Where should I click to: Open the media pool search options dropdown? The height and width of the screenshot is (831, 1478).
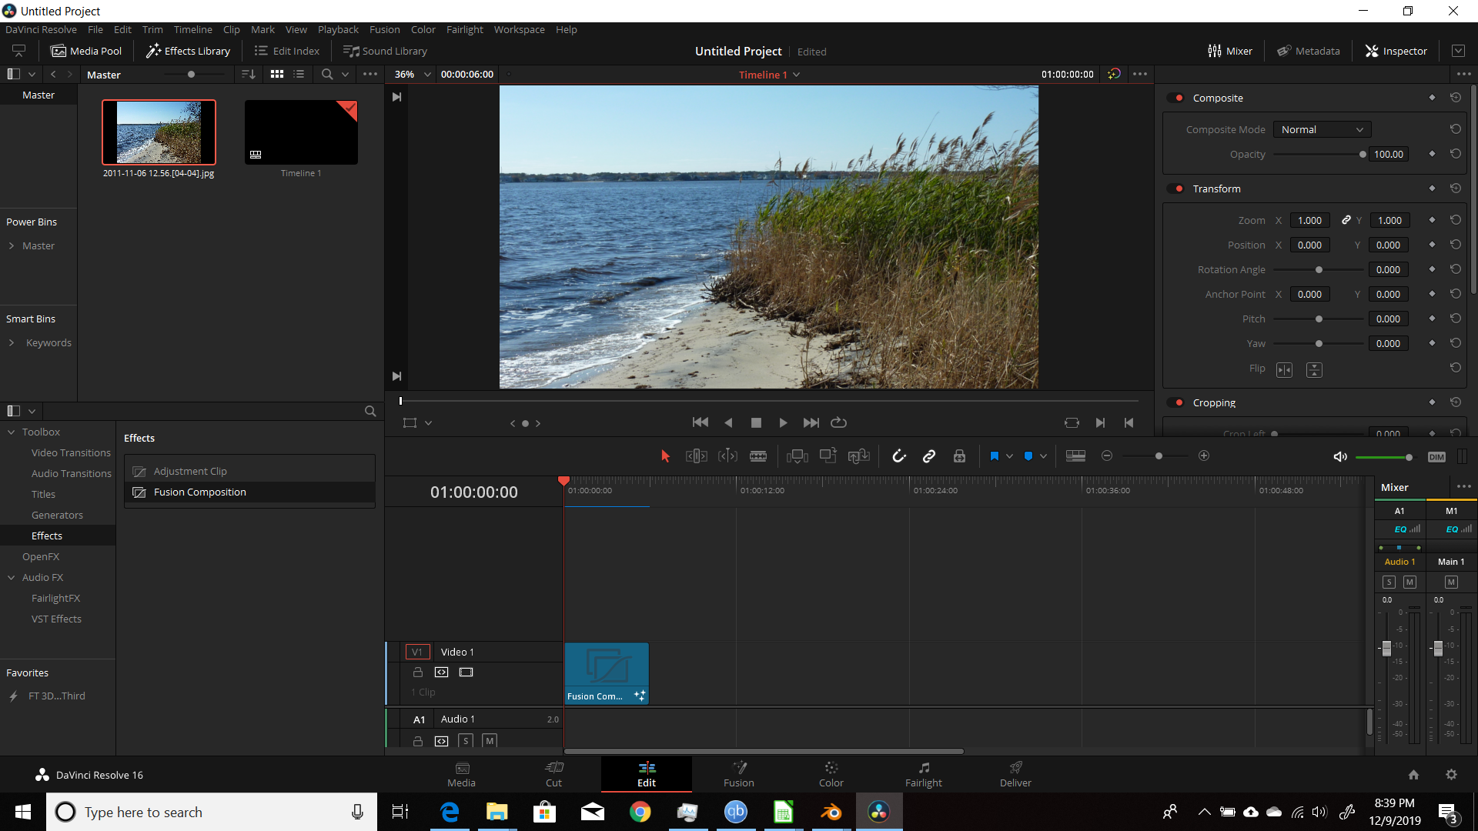(345, 74)
